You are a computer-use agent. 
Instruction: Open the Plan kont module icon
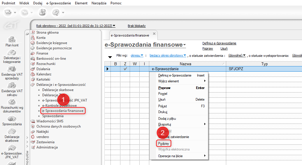(12, 40)
